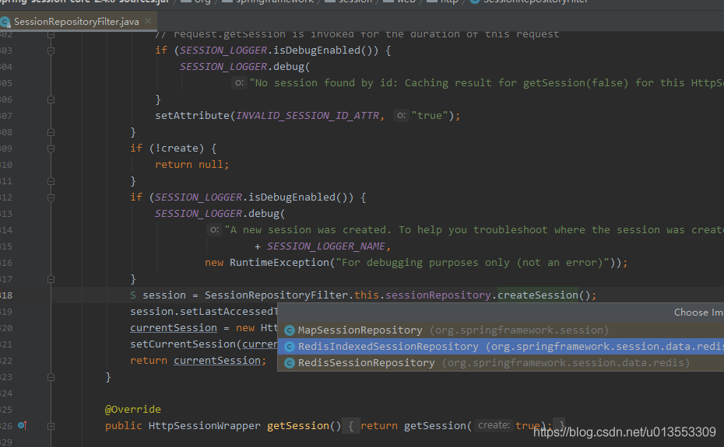Click the RedisSessionRepository class icon

coord(290,363)
